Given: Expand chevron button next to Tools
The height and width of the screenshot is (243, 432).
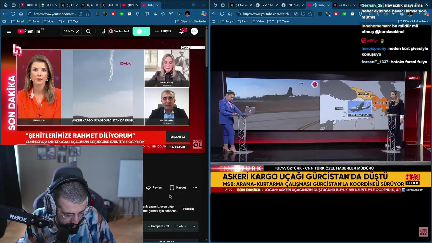Looking at the screenshot, I should pyautogui.click(x=194, y=226).
